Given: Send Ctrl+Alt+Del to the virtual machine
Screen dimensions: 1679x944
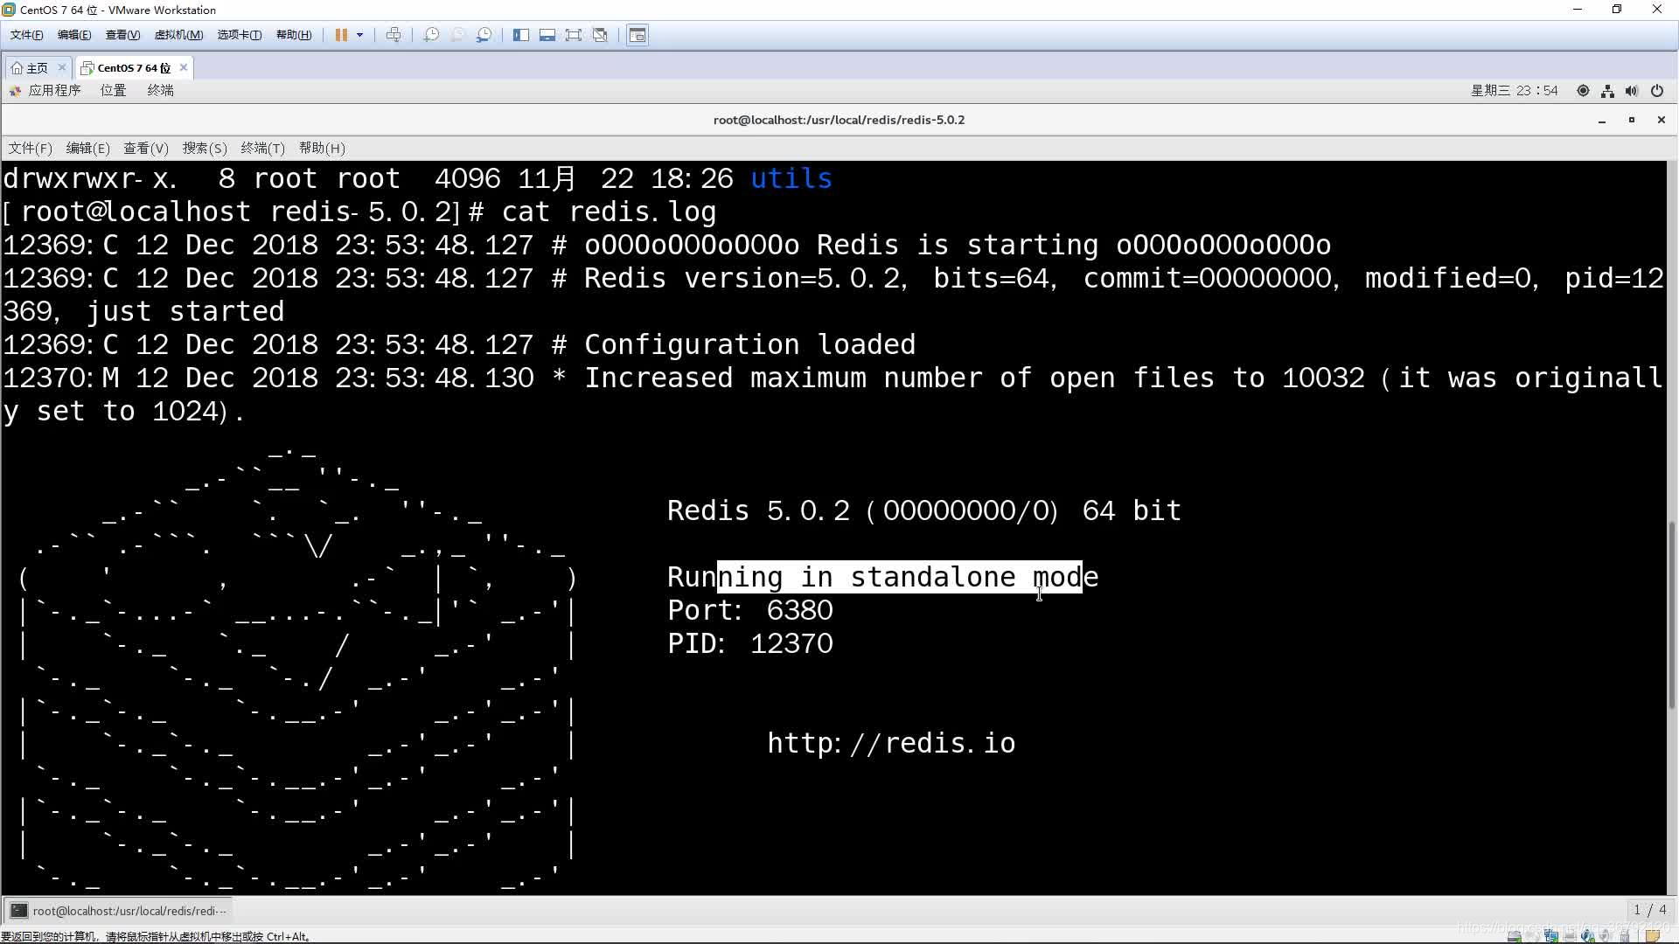Looking at the screenshot, I should 394,35.
